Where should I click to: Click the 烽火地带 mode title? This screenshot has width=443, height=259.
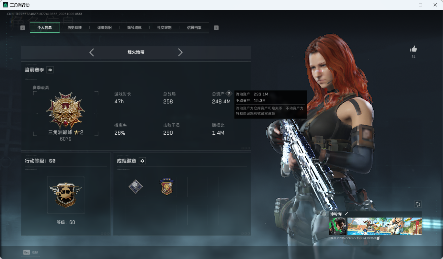click(x=136, y=52)
